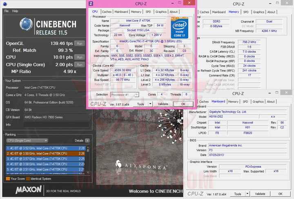Click Validate in front CPU-Z window
Image resolution: width=294 pixels, height=199 pixels.
coord(163,104)
